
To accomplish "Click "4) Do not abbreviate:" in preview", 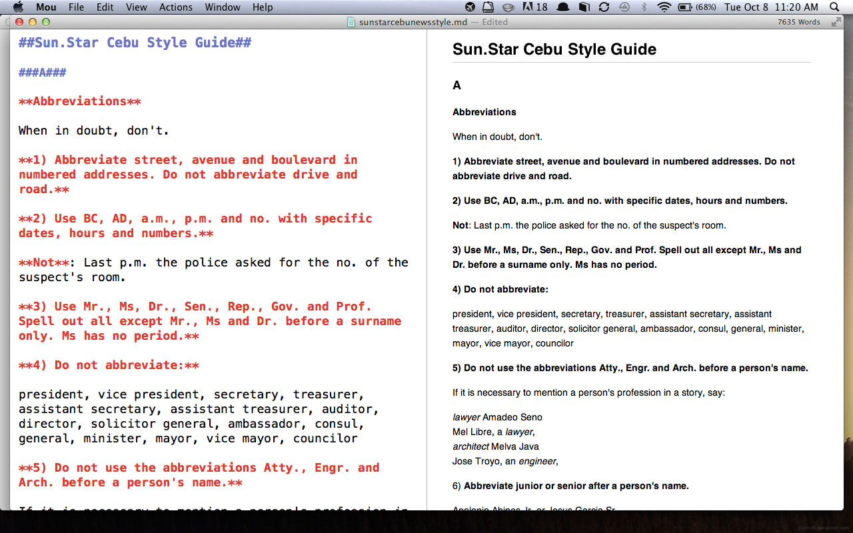I will click(x=499, y=289).
